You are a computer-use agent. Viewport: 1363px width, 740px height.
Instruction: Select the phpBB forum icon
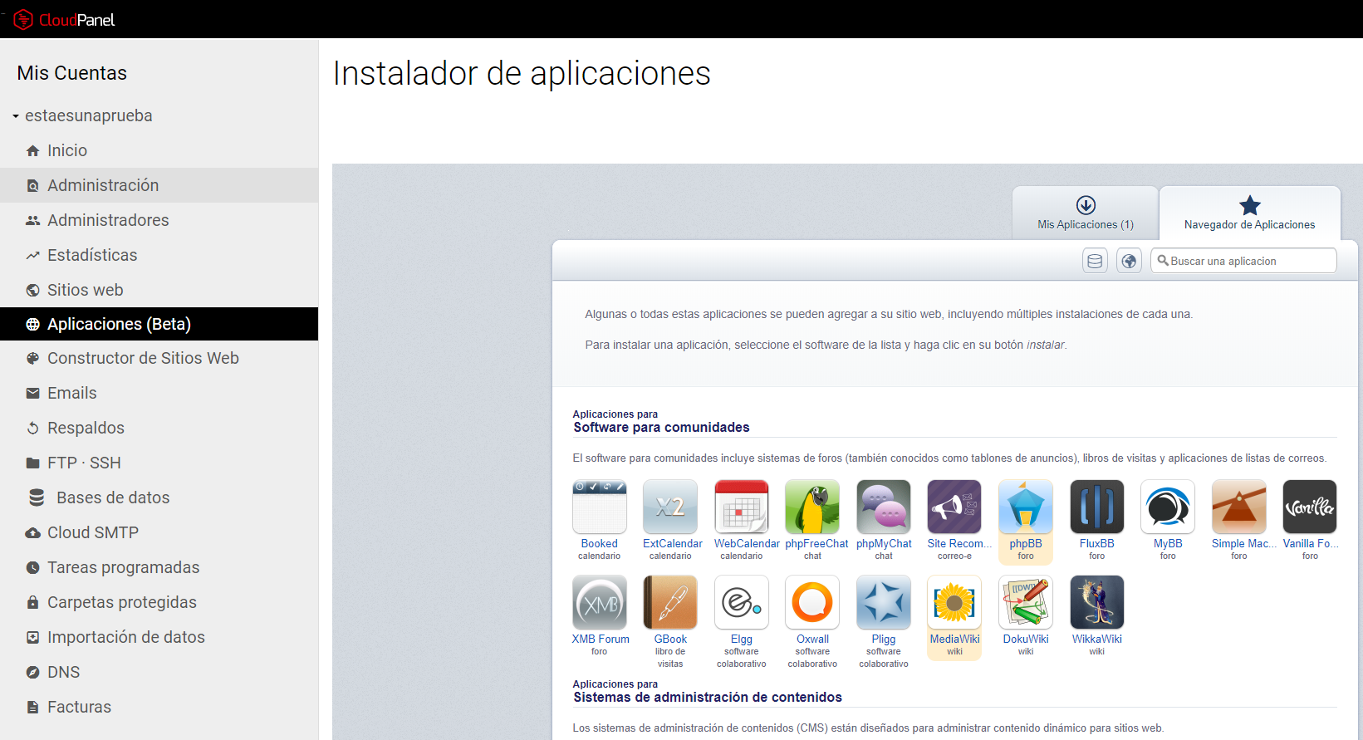1026,507
